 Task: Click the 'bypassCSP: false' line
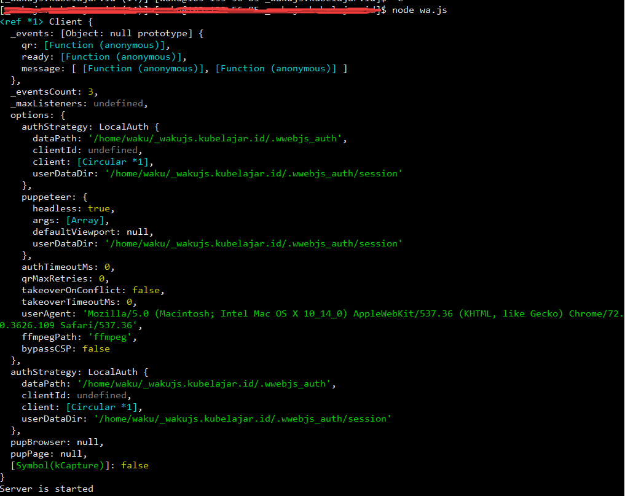click(66, 348)
